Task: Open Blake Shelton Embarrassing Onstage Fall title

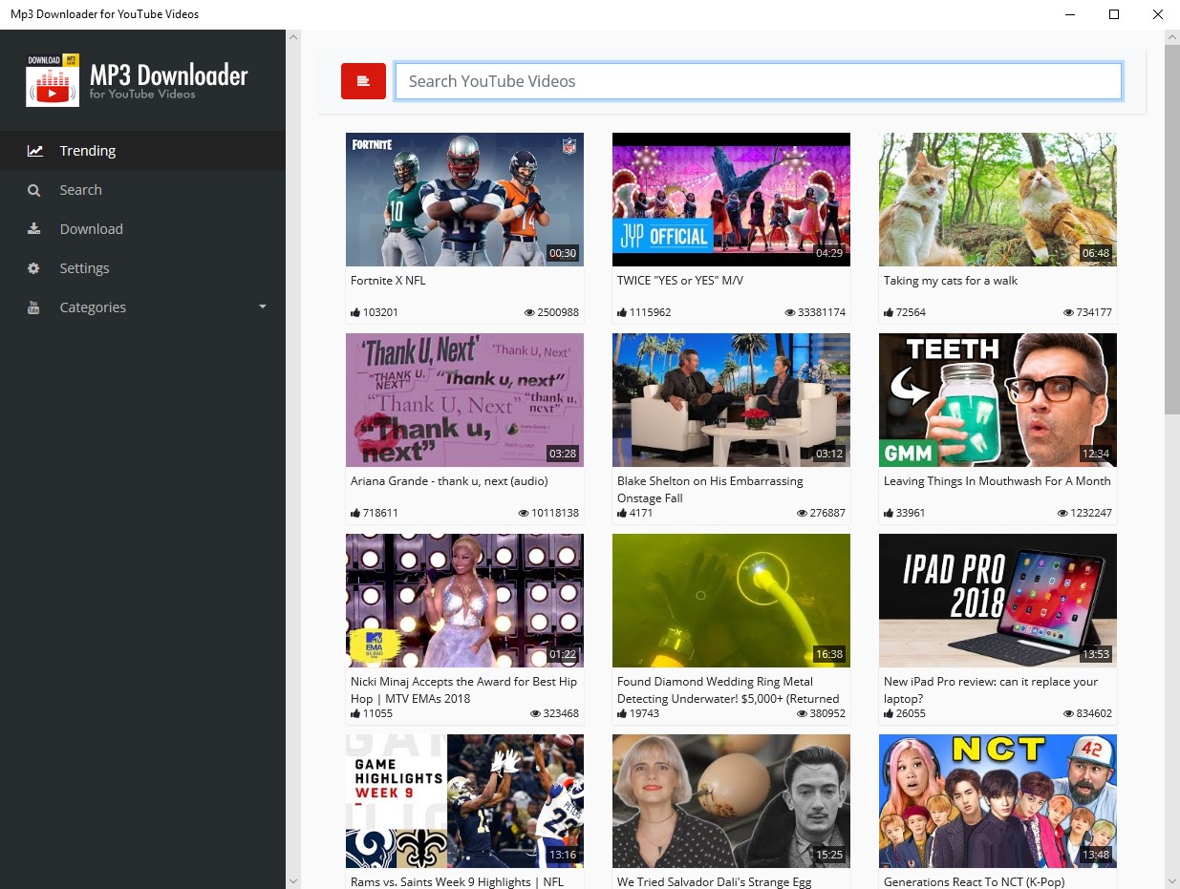Action: (x=710, y=490)
